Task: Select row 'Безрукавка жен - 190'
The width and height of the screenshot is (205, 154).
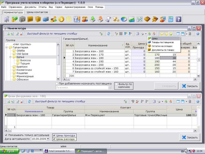Action: tap(130, 61)
